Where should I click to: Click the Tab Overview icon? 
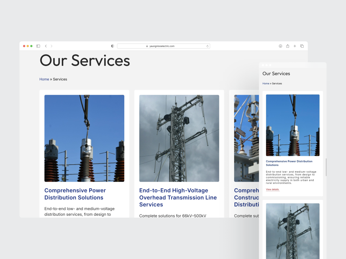302,46
